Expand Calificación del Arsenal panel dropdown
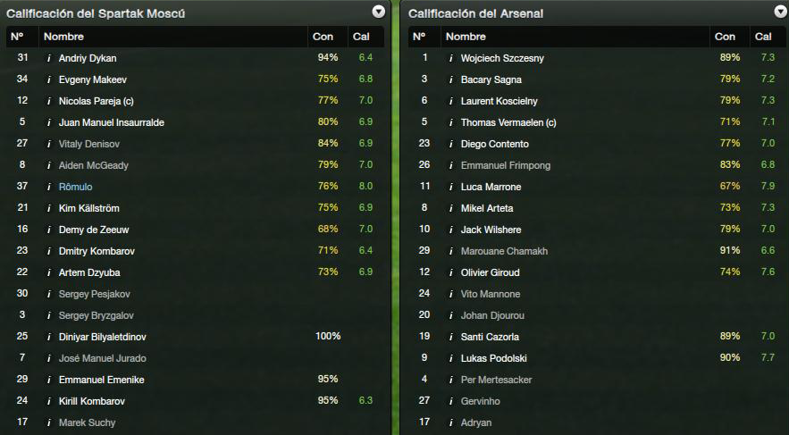The height and width of the screenshot is (435, 789). click(780, 12)
